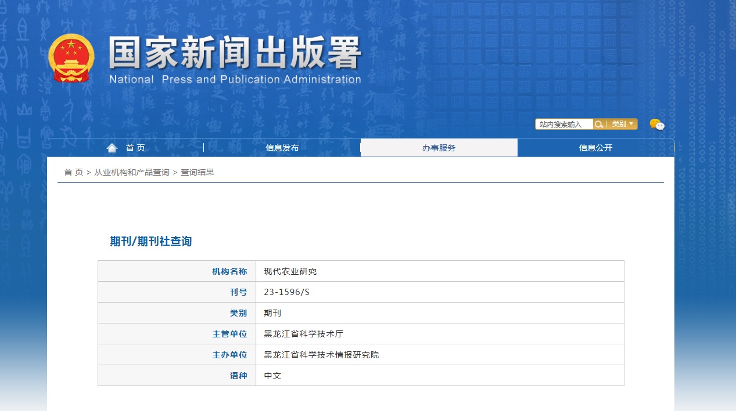Click the 首页 breadcrumb link
Image resolution: width=736 pixels, height=411 pixels.
pos(73,172)
